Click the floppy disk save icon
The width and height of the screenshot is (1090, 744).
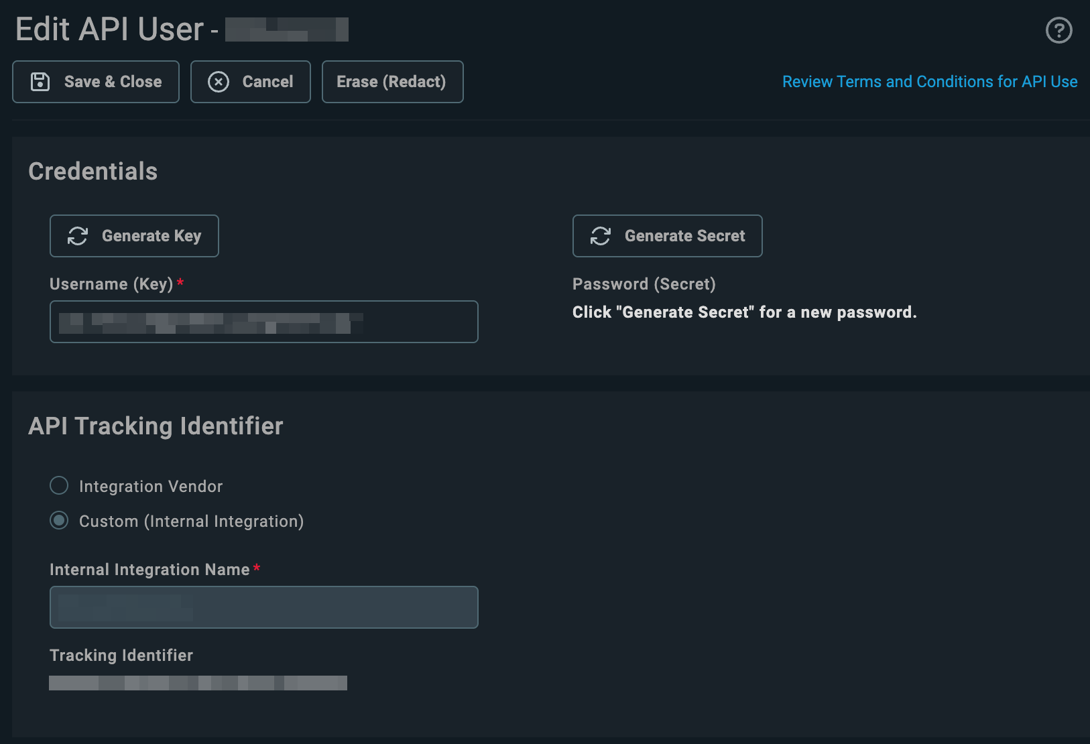point(40,82)
